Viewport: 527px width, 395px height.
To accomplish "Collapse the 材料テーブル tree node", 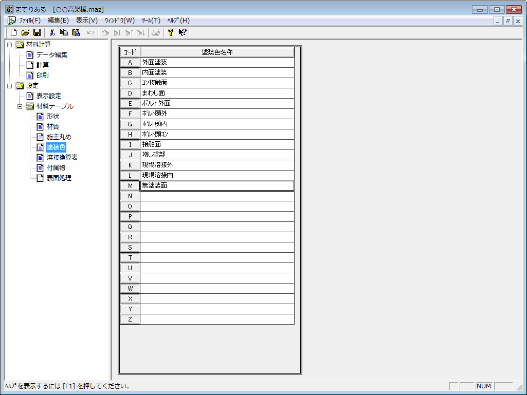I will 20,106.
